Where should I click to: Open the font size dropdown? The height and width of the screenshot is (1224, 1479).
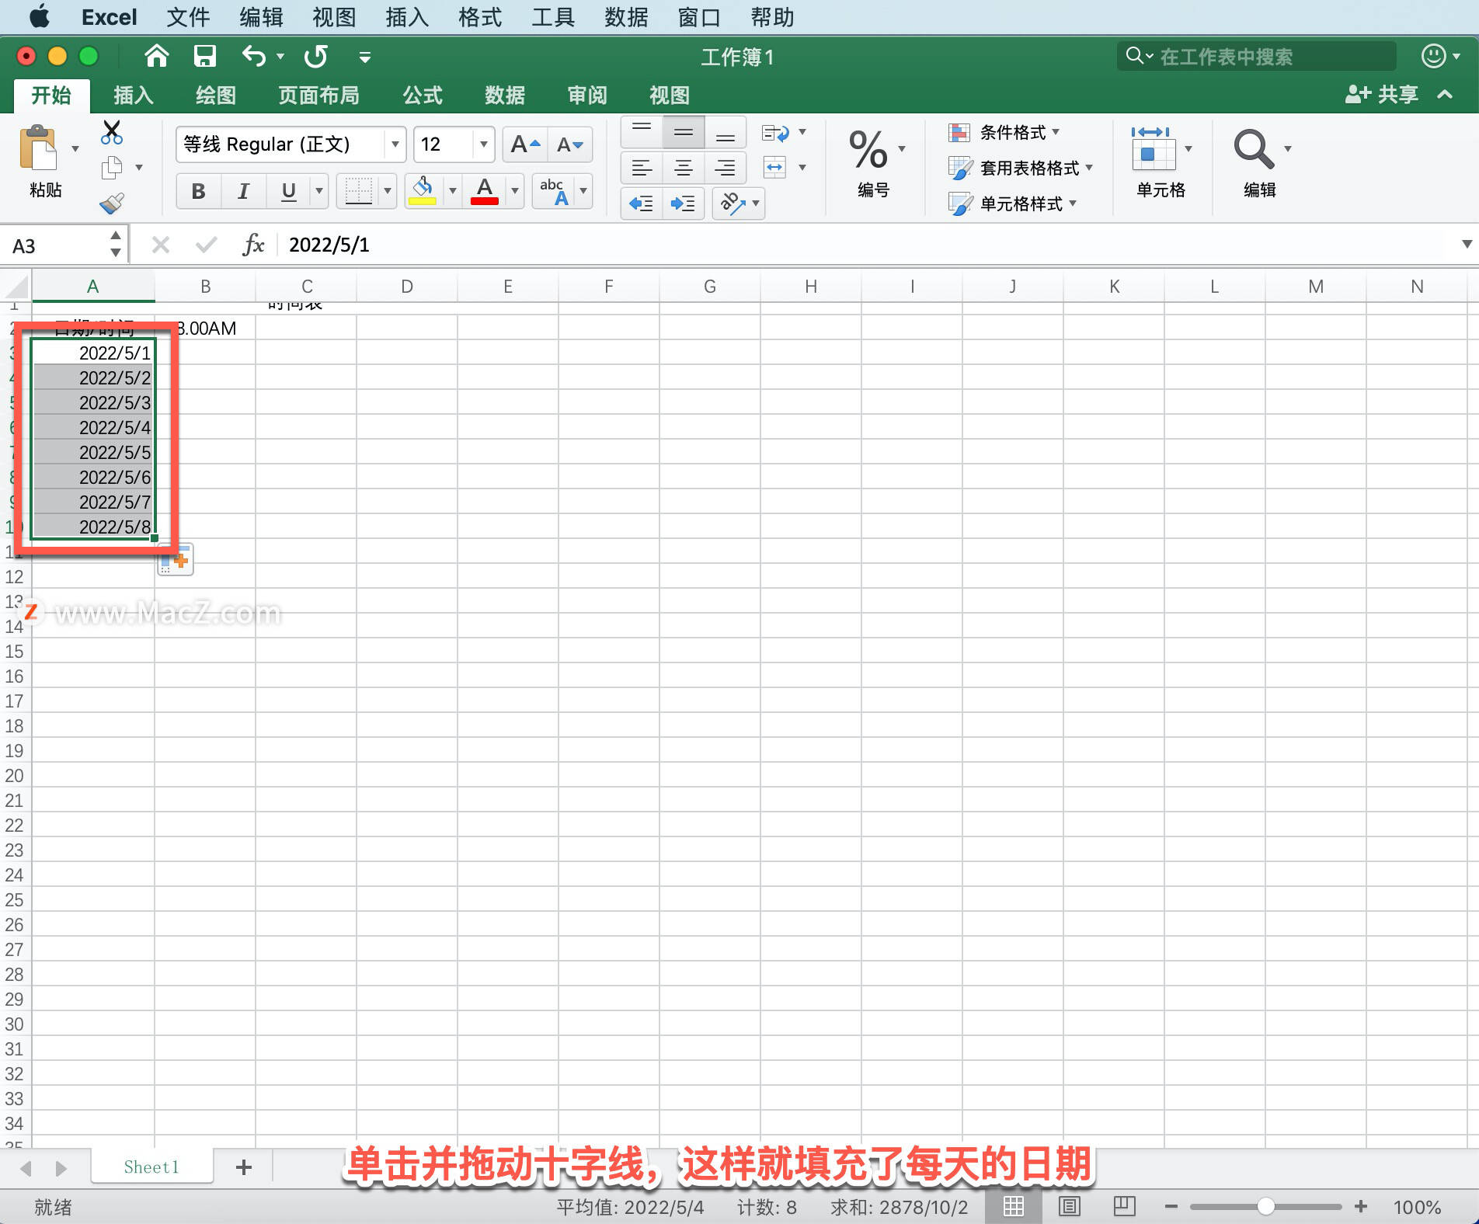click(482, 144)
